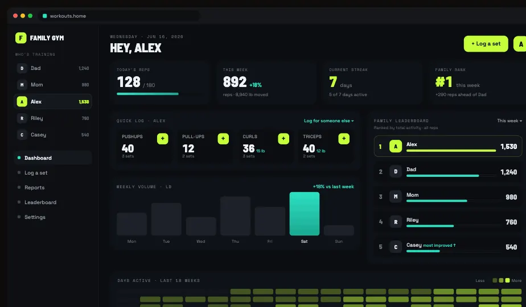Click the most improved label beside Casey
This screenshot has height=307, width=526.
(439, 246)
